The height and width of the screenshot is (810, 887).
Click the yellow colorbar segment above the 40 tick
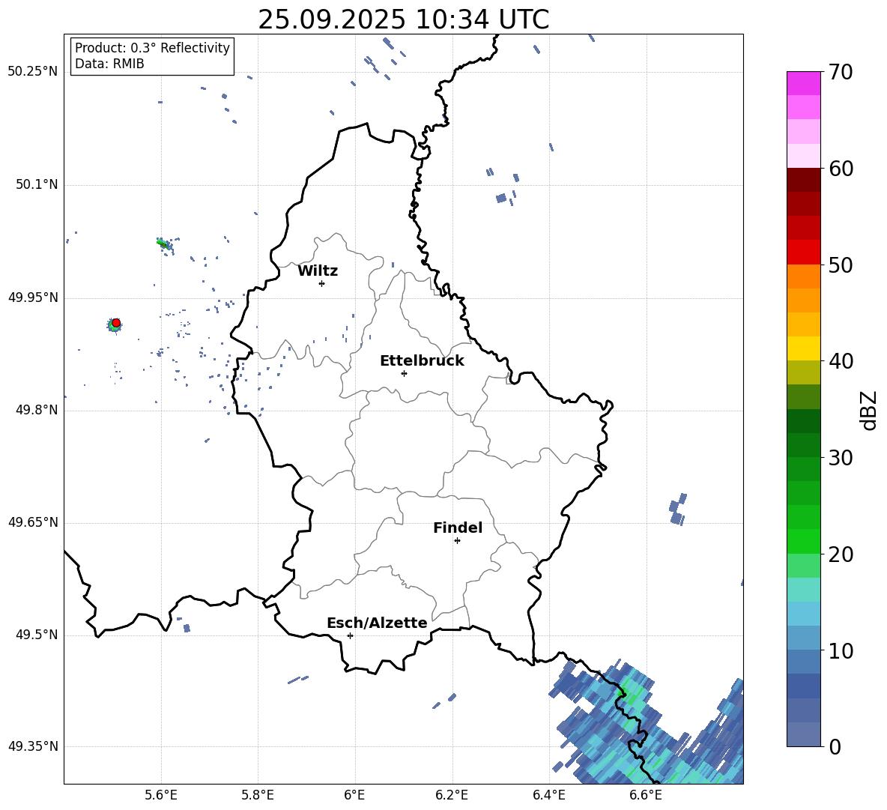point(803,348)
